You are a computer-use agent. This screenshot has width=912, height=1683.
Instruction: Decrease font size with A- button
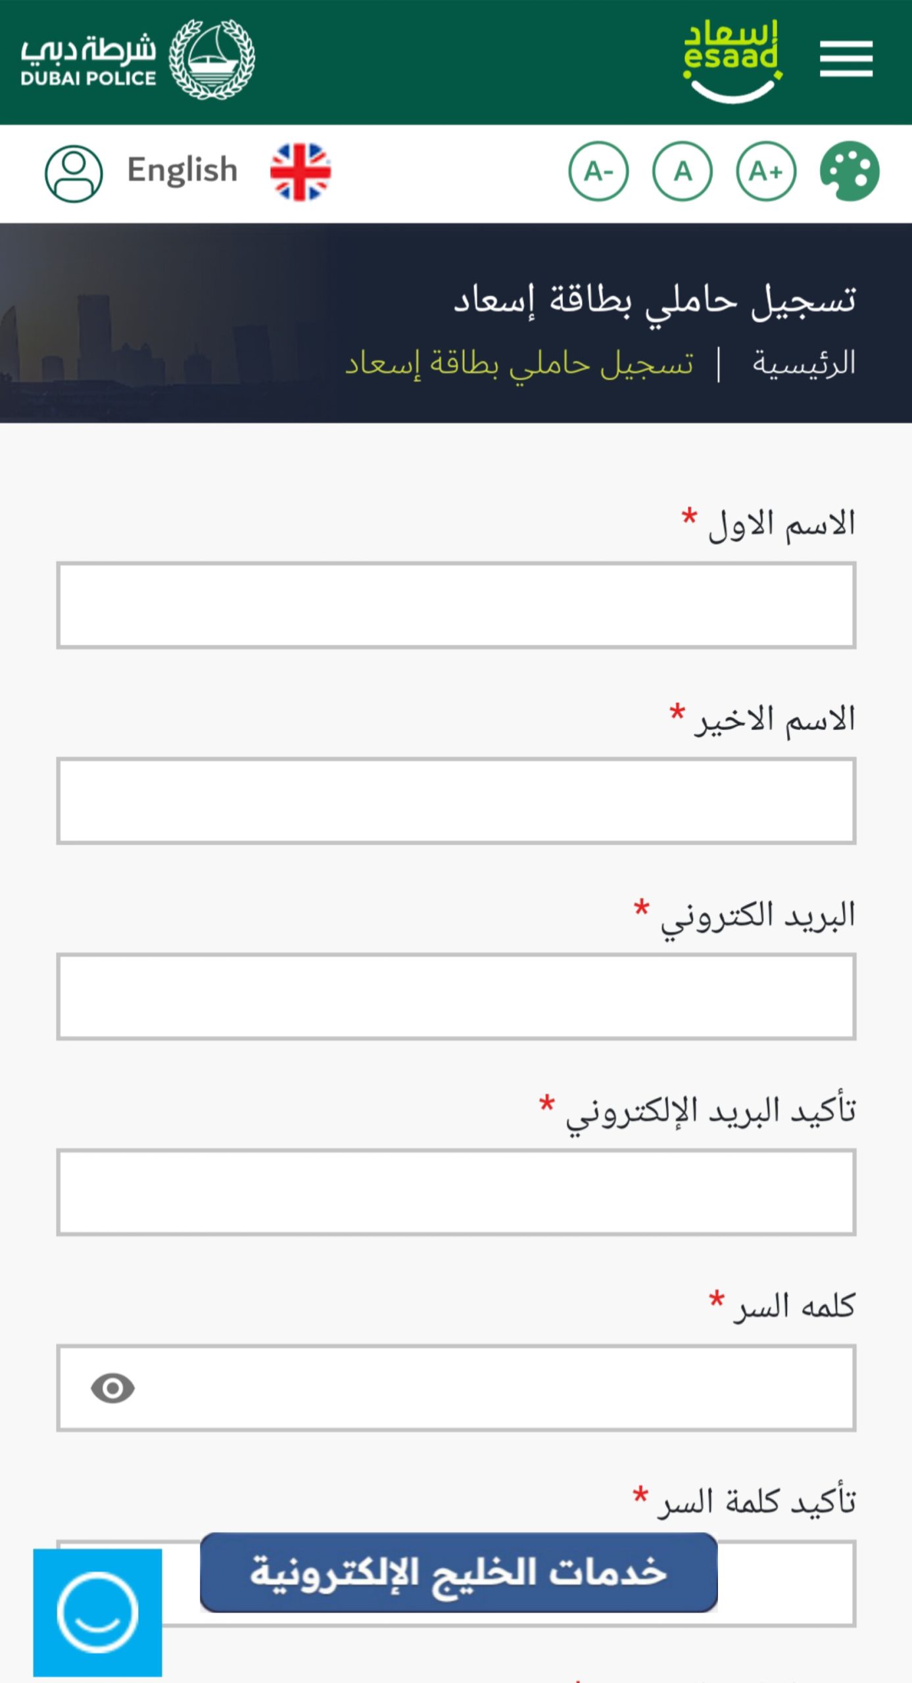(598, 172)
